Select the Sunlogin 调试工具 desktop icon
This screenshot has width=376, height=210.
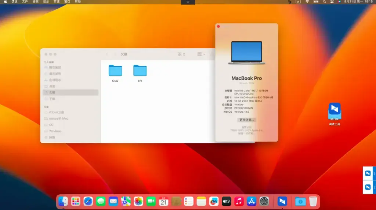[335, 114]
